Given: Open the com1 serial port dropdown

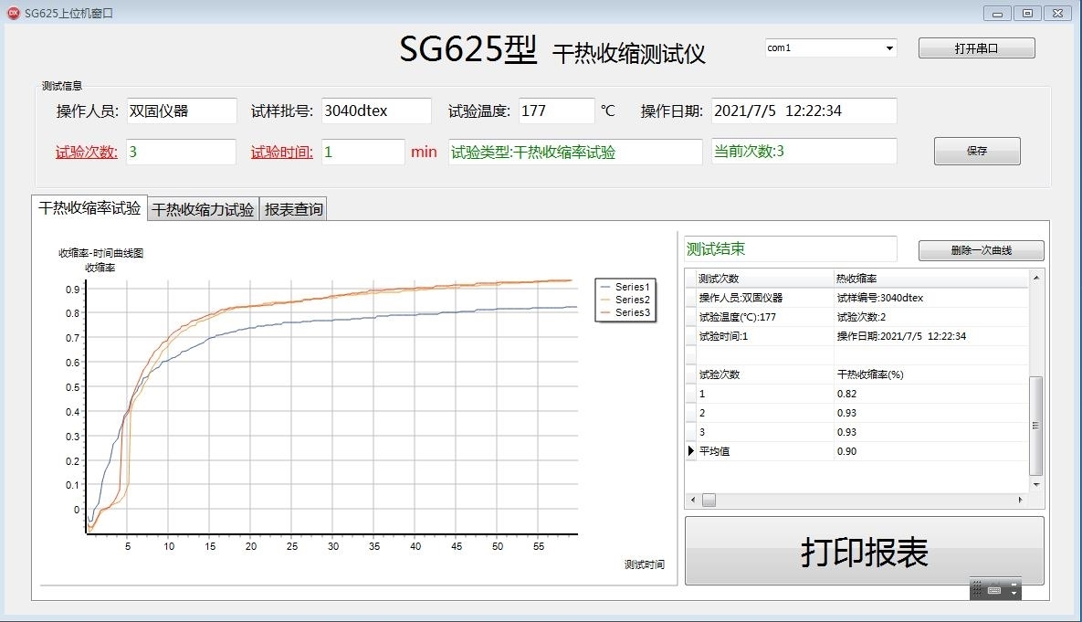Looking at the screenshot, I should coord(889,48).
